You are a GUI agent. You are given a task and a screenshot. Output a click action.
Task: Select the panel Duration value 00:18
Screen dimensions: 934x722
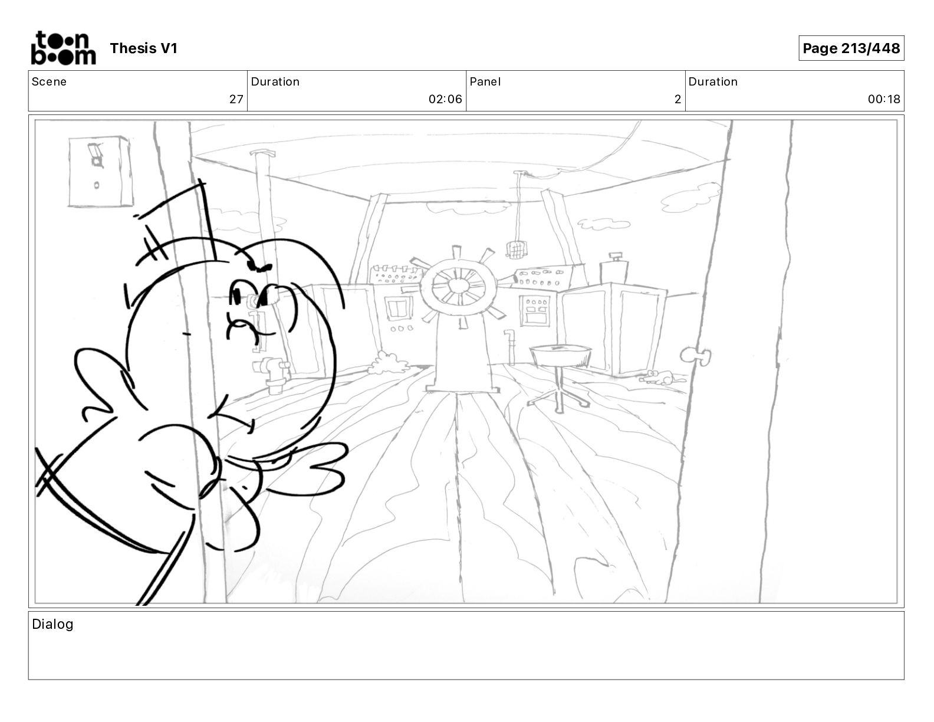[884, 99]
